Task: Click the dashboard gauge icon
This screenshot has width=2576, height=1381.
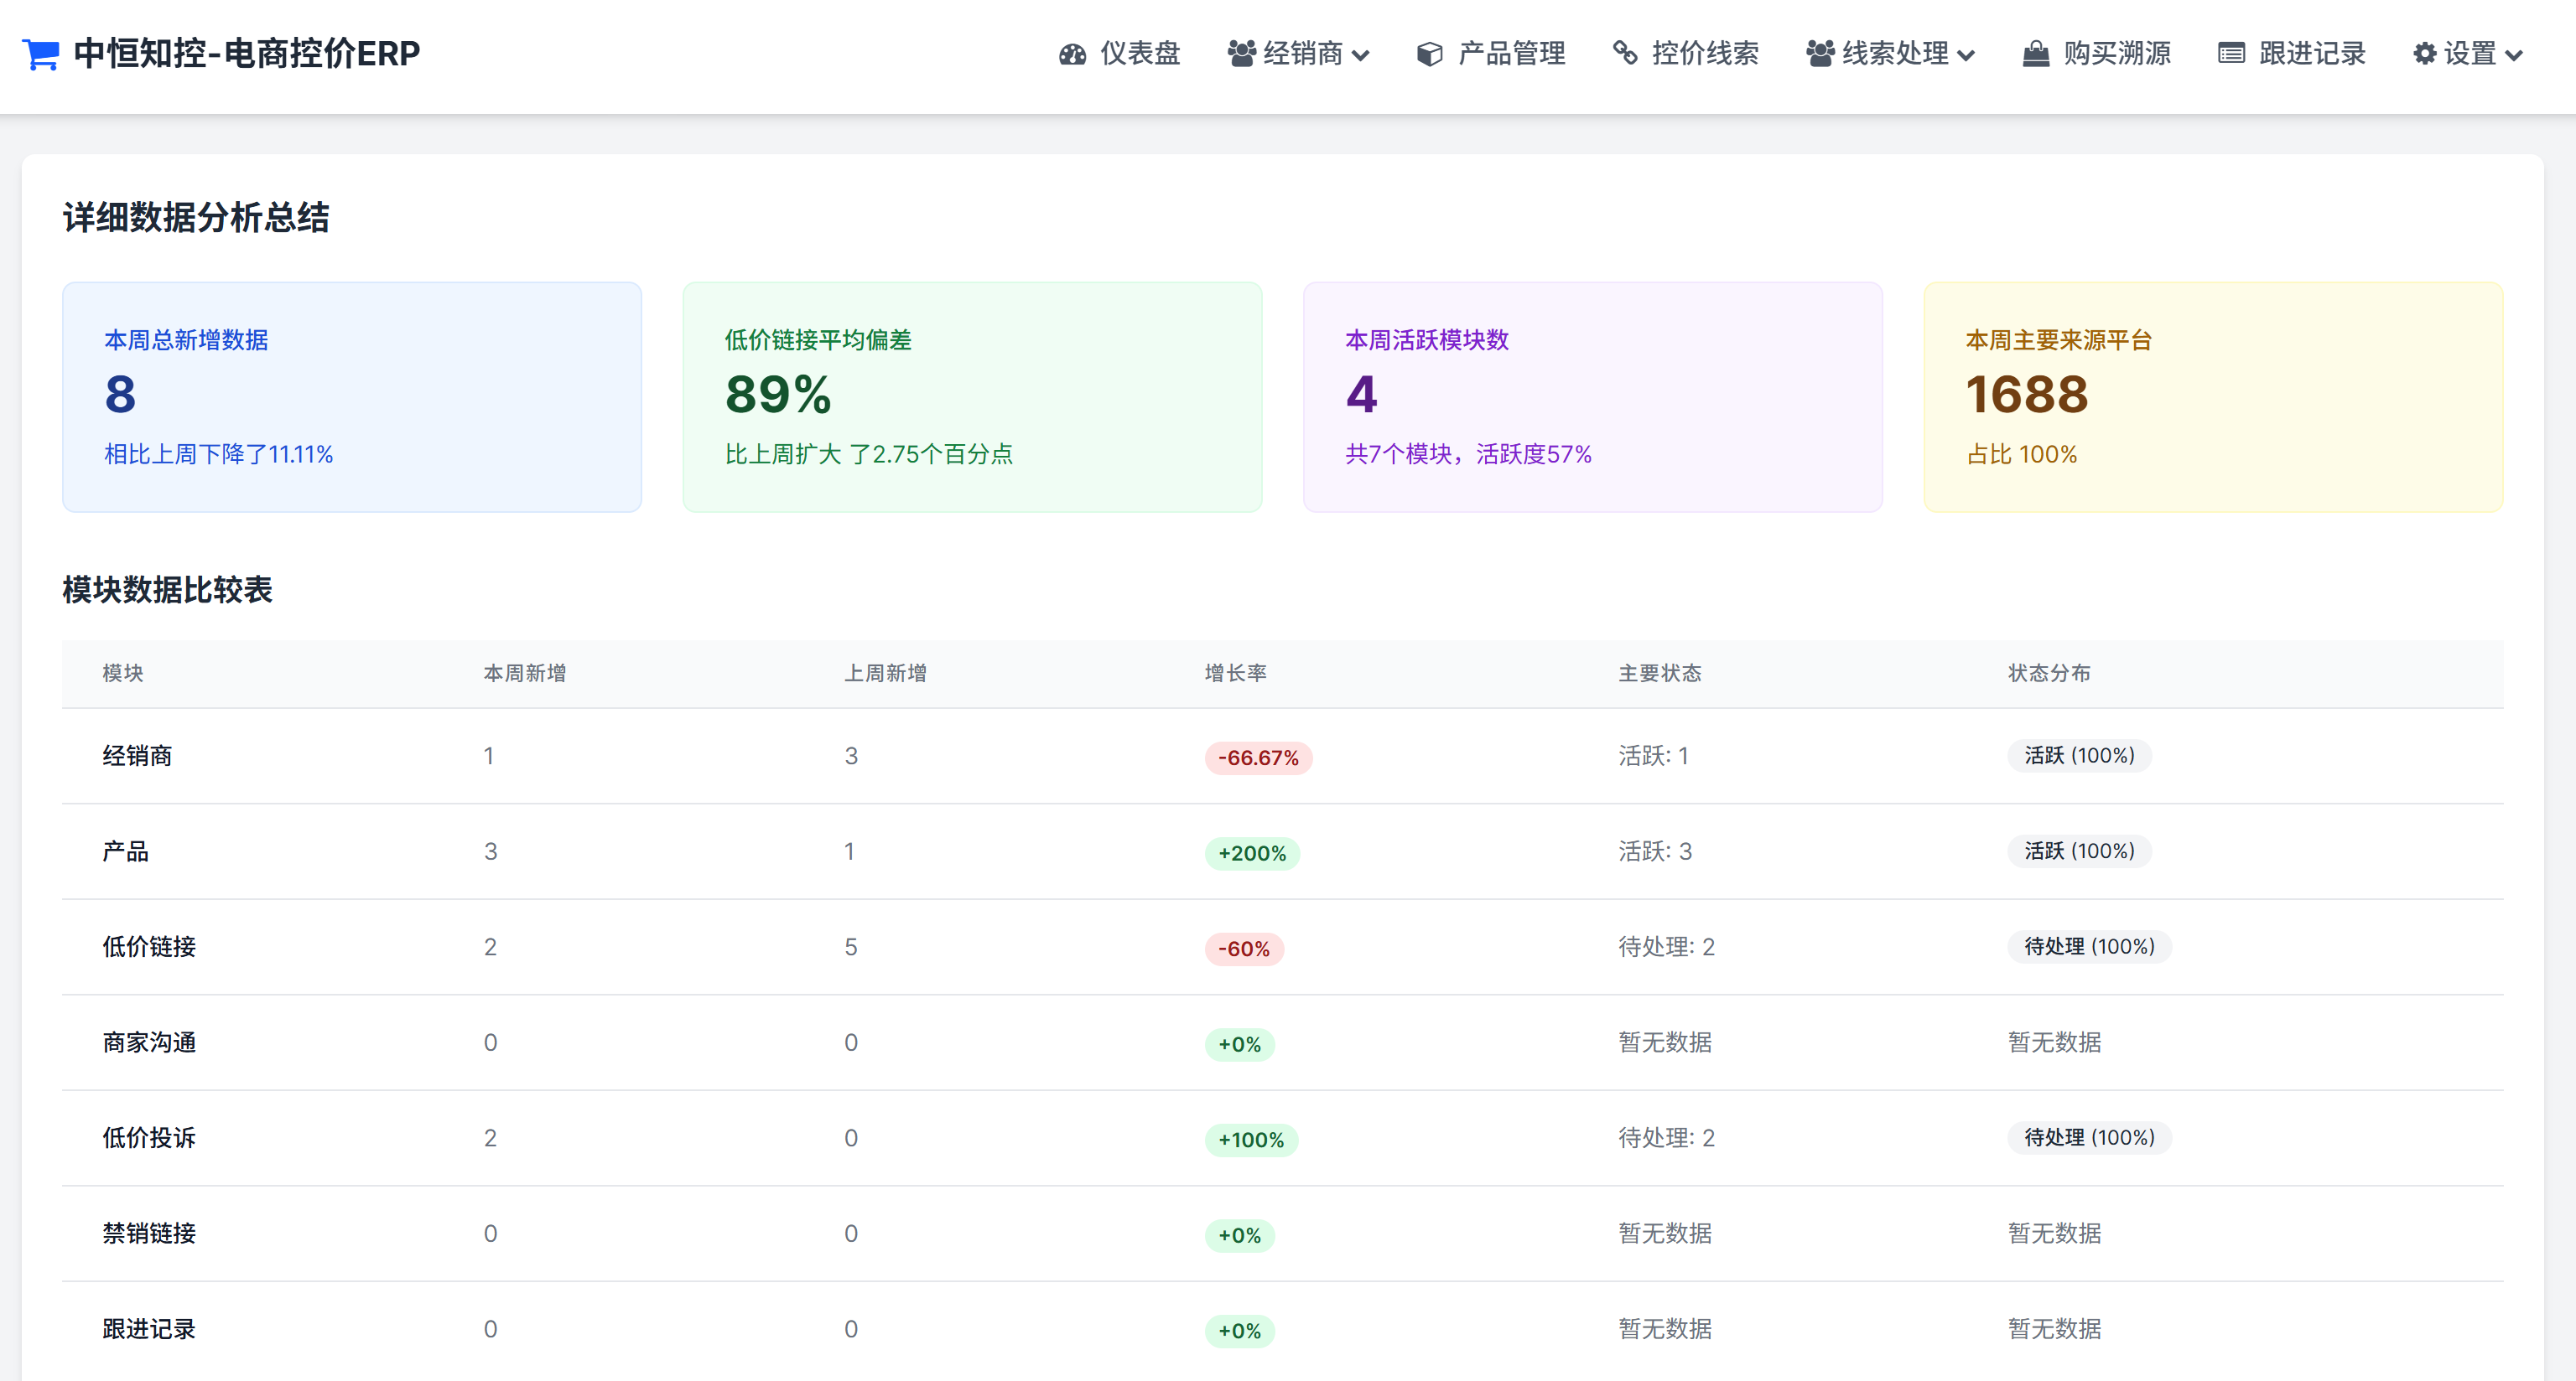Action: tap(1072, 54)
